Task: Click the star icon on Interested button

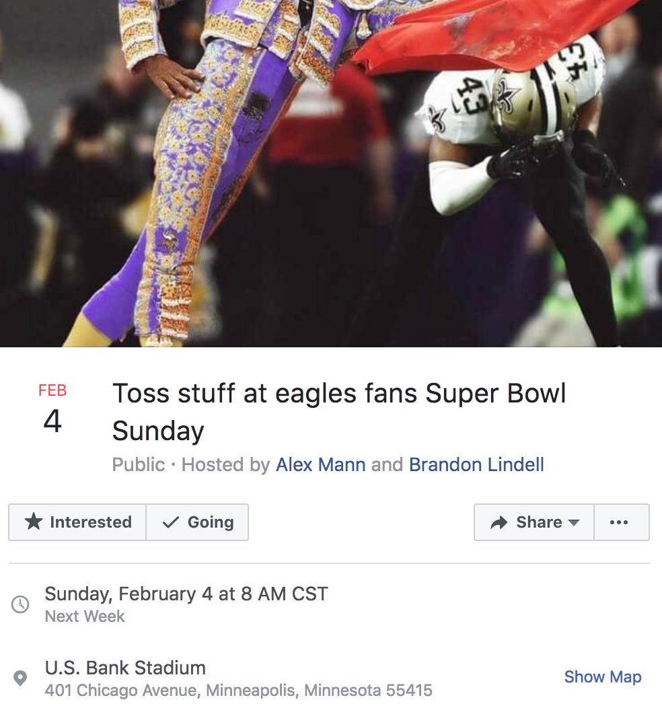Action: (x=33, y=522)
